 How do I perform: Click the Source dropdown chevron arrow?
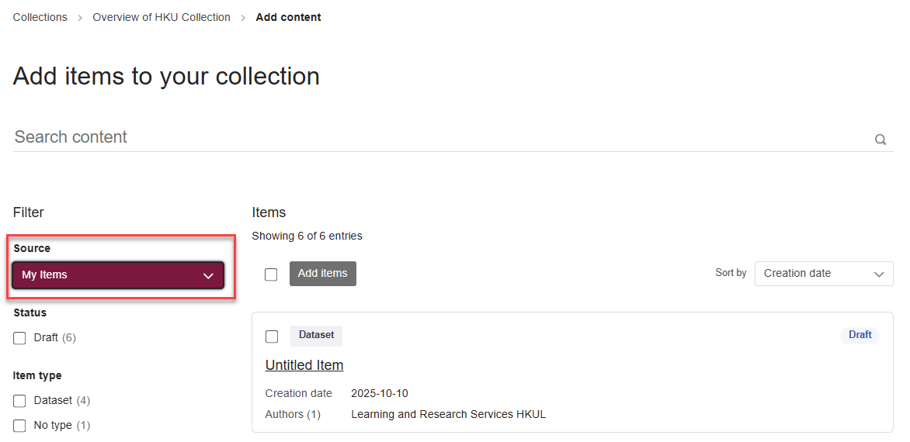[208, 276]
